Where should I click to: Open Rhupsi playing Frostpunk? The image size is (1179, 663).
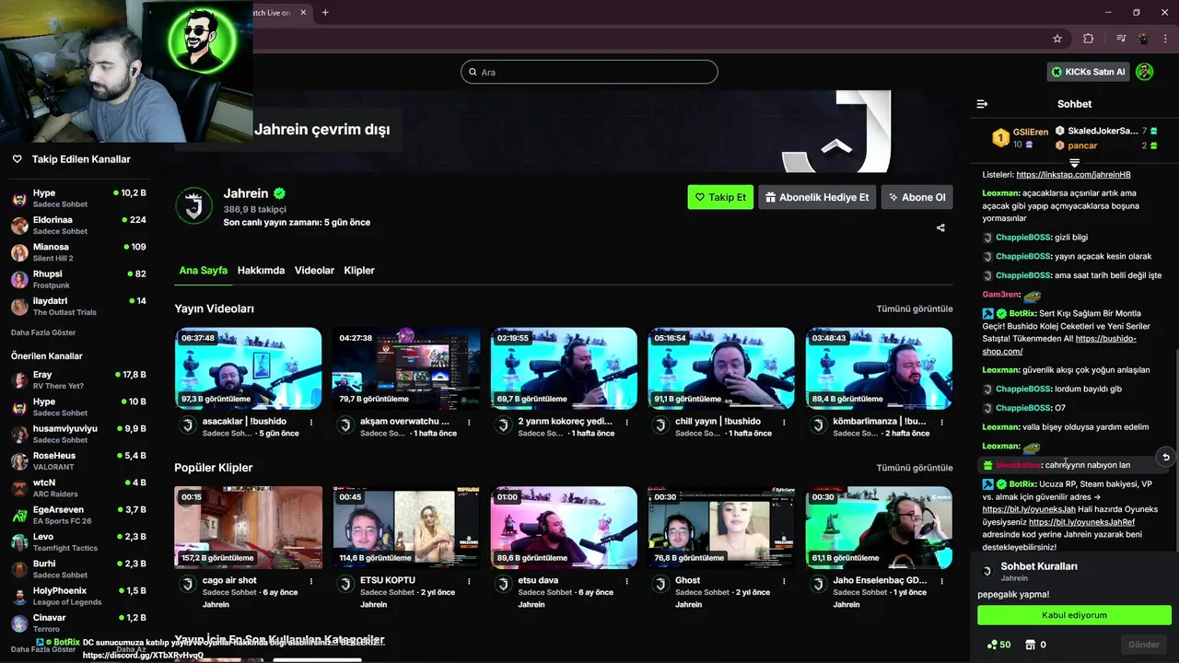pyautogui.click(x=78, y=279)
